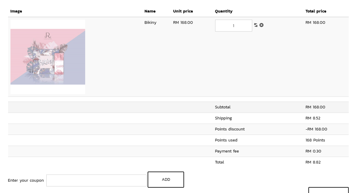The height and width of the screenshot is (193, 355).
Task: Select the Points discount row label
Action: coord(230,129)
